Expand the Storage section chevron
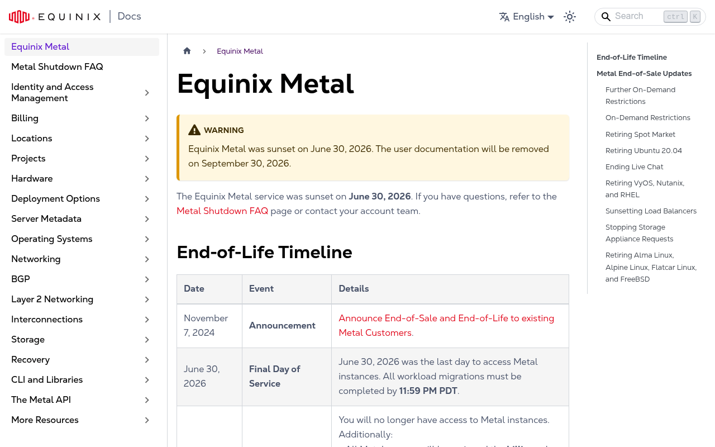This screenshot has width=715, height=447. coord(147,340)
